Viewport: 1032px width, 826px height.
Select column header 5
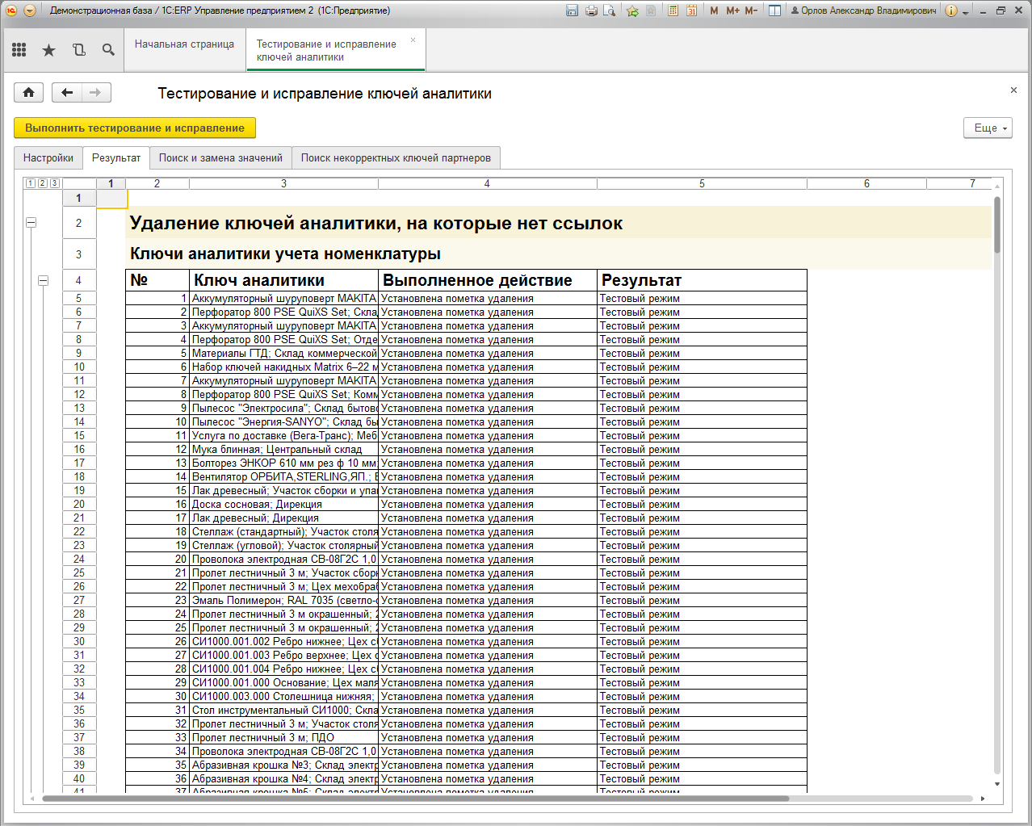click(x=702, y=183)
